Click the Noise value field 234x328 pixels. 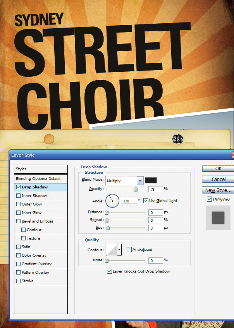pyautogui.click(x=156, y=261)
